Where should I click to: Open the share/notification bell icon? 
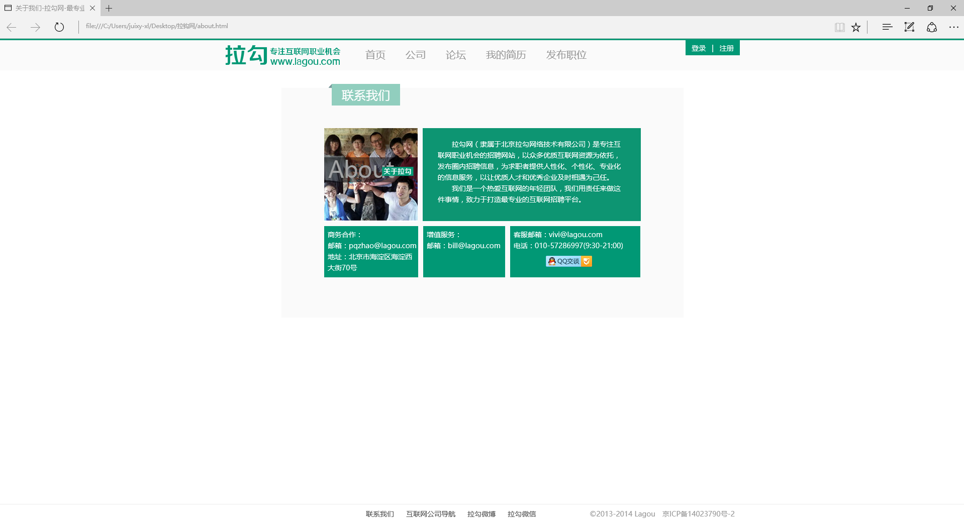point(932,27)
